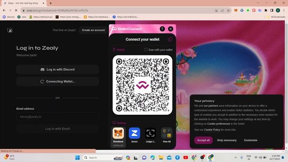The image size is (288, 162).
Task: Open the Chrome profile avatar
Action: click(278, 10)
